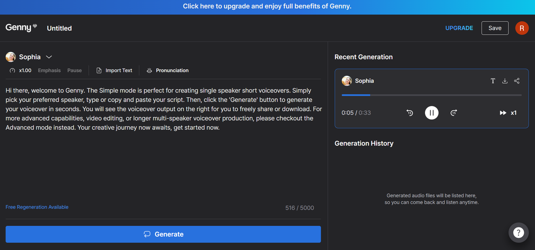
Task: Seek on the audio progress bar
Action: [431, 95]
